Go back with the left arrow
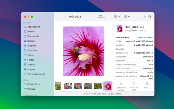The image size is (174, 109). click(x=58, y=17)
